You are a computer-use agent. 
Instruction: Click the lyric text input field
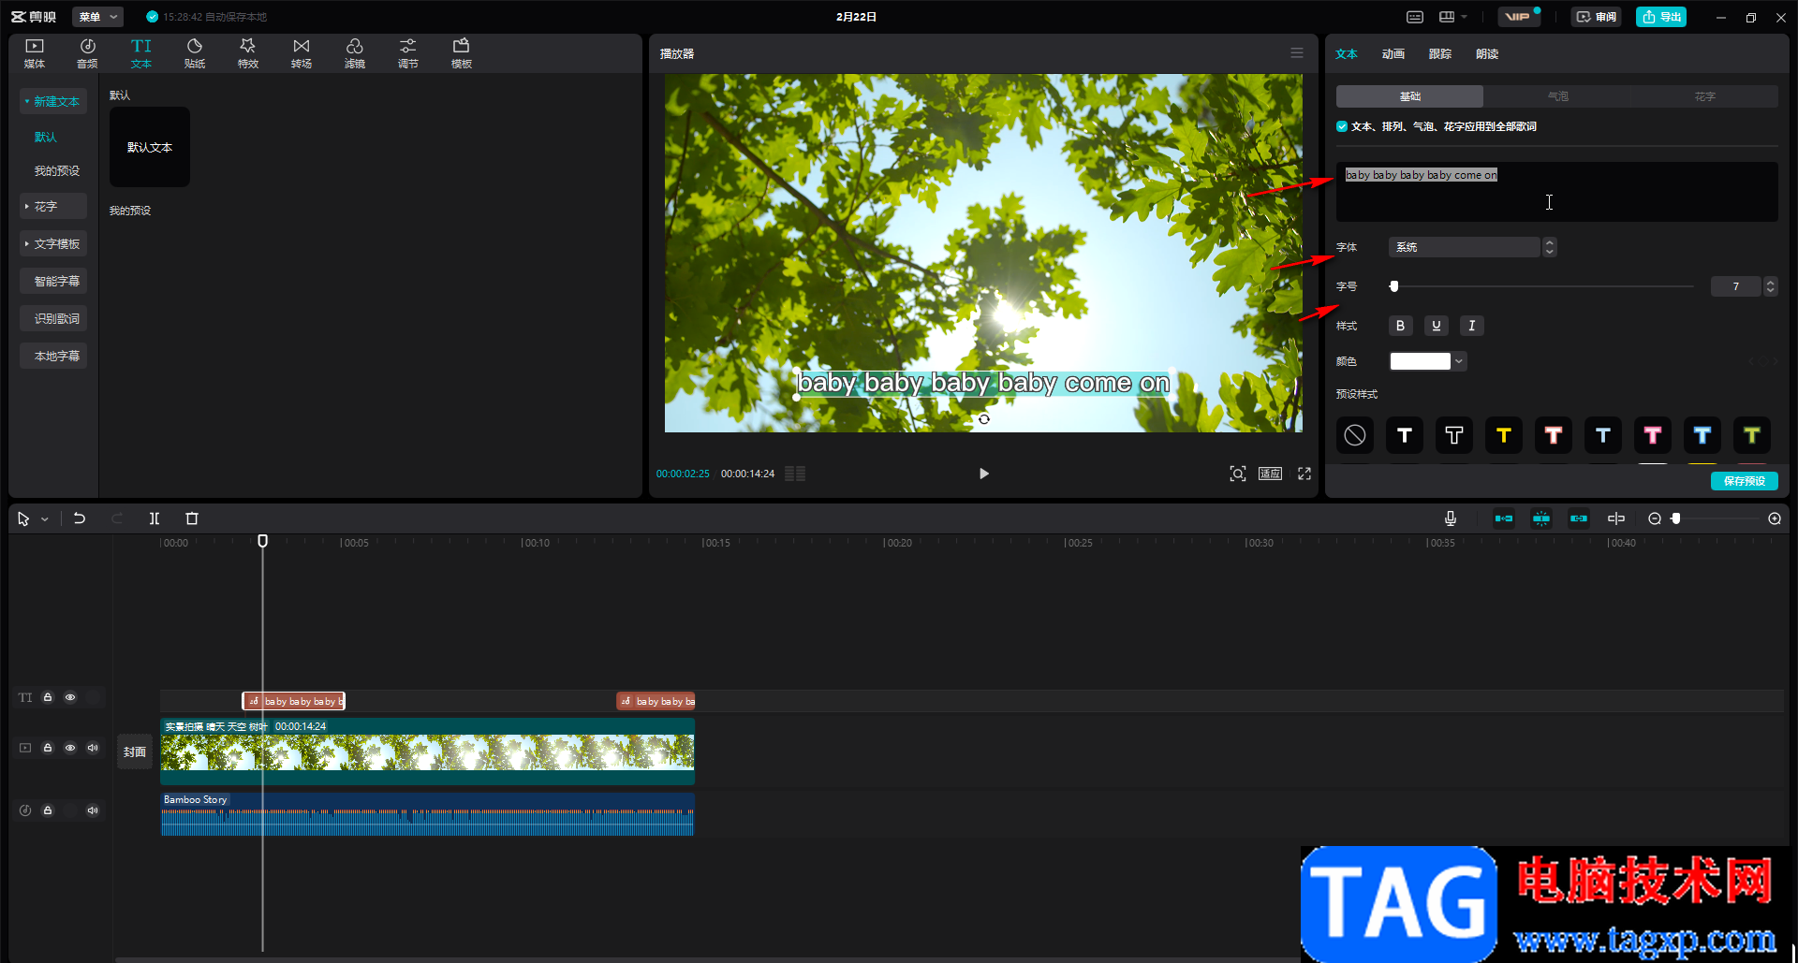(x=1556, y=192)
